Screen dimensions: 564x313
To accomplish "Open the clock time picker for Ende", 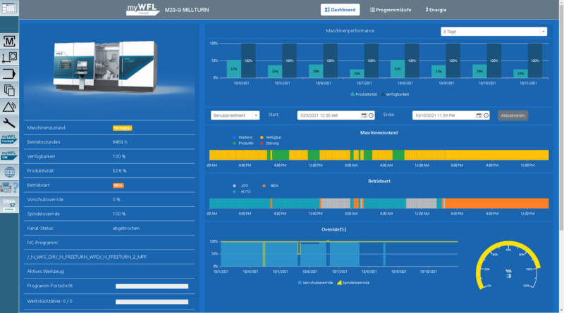I will [486, 115].
